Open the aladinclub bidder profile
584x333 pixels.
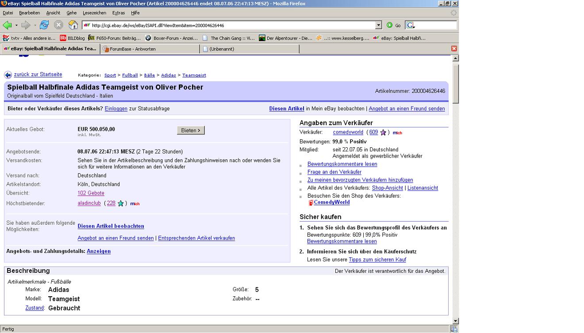(90, 203)
